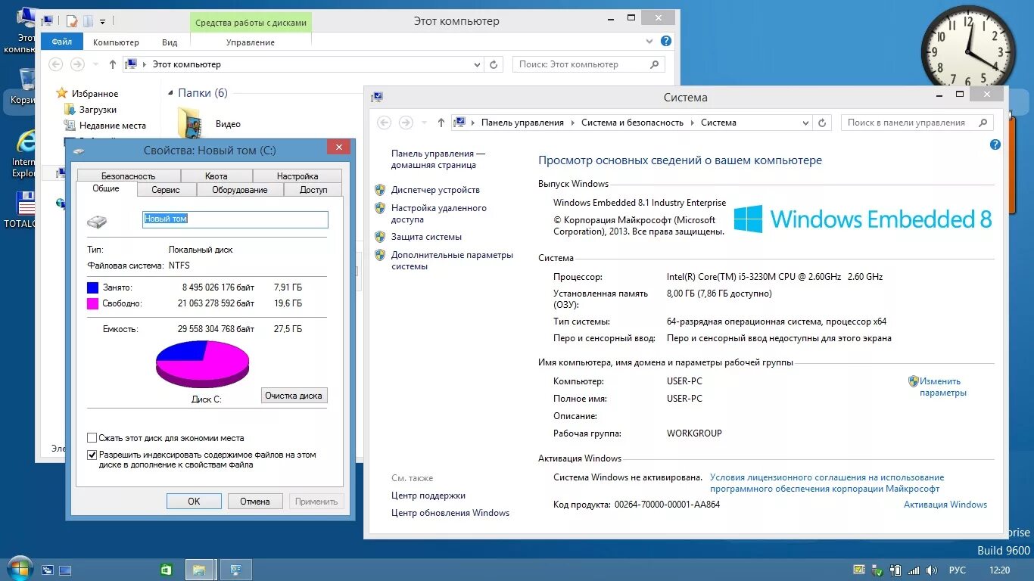The height and width of the screenshot is (581, 1034).
Task: Open the Файл ribbon tab
Action: (62, 42)
